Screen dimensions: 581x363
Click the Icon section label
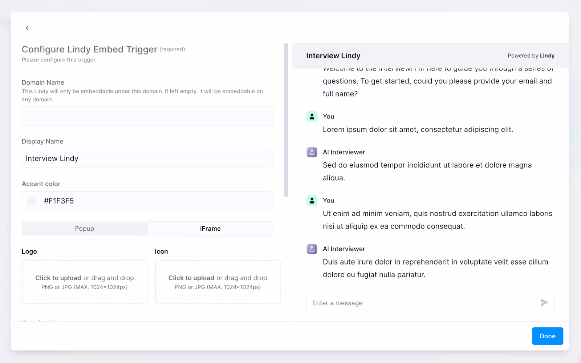(161, 251)
